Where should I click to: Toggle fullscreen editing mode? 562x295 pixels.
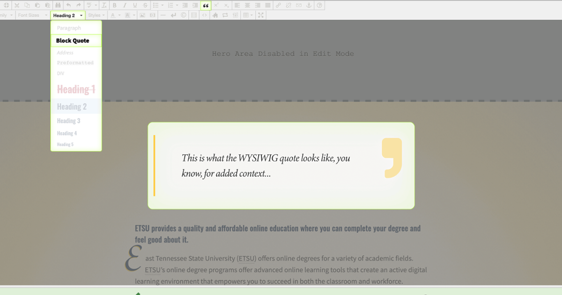261,15
